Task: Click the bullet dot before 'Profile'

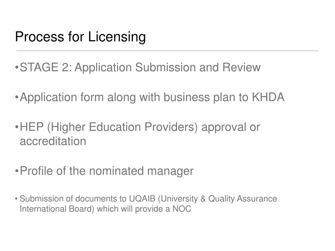Action: [17, 171]
